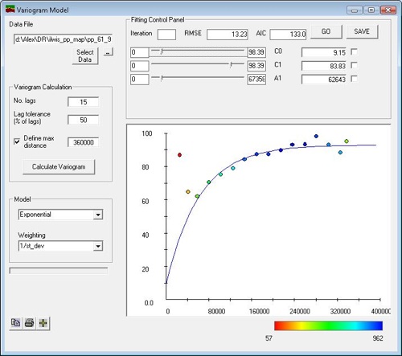The image size is (402, 356).
Task: Click the Select Data button
Action: coord(85,55)
